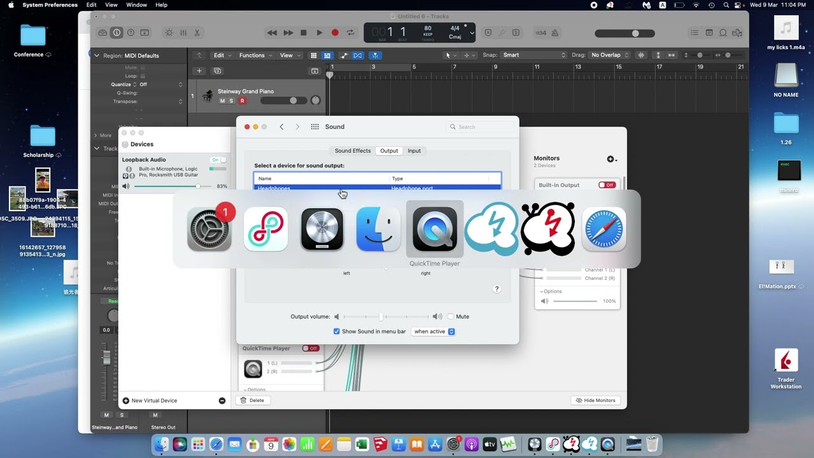Select Loopback in the app switcher

point(266,230)
